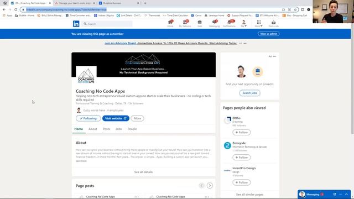Click the company cover banner image
The image size is (354, 199).
tap(144, 65)
